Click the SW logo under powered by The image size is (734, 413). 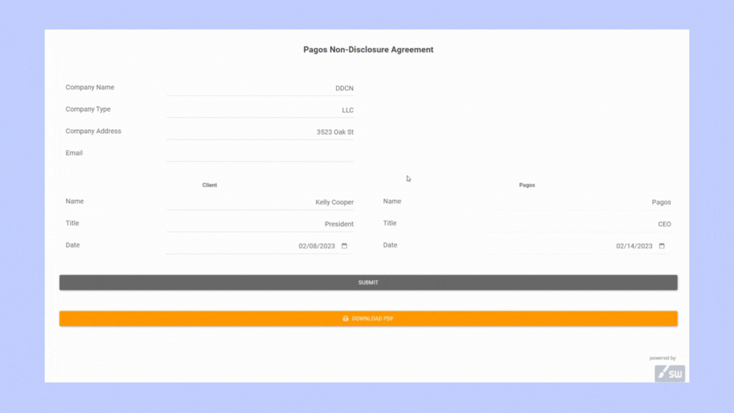pyautogui.click(x=670, y=373)
